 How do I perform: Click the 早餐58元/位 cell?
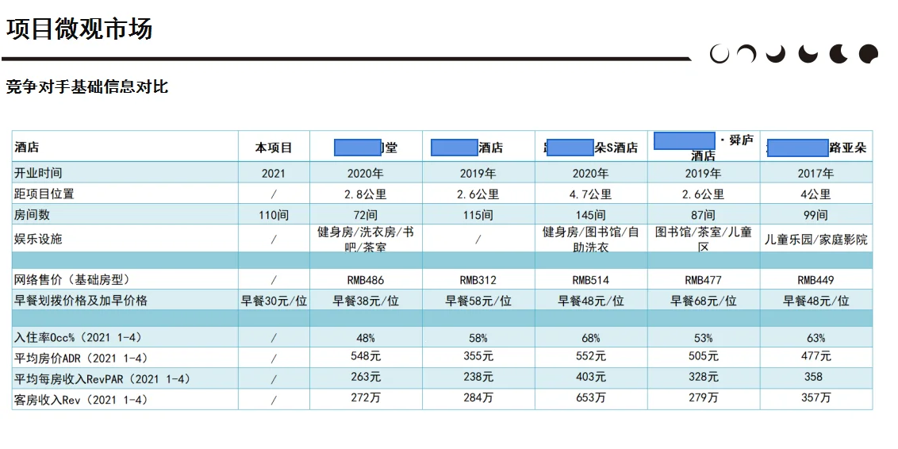(x=478, y=301)
